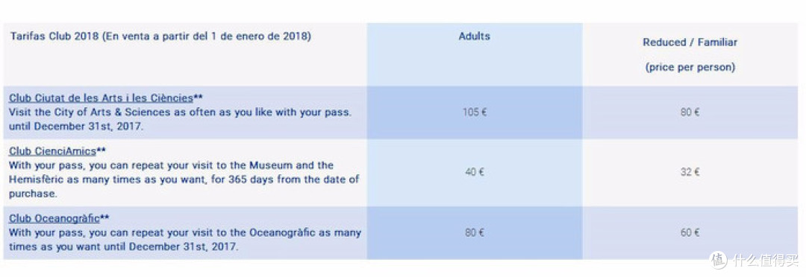Select the 40 € adult price cell
The image size is (806, 277).
coord(474,172)
